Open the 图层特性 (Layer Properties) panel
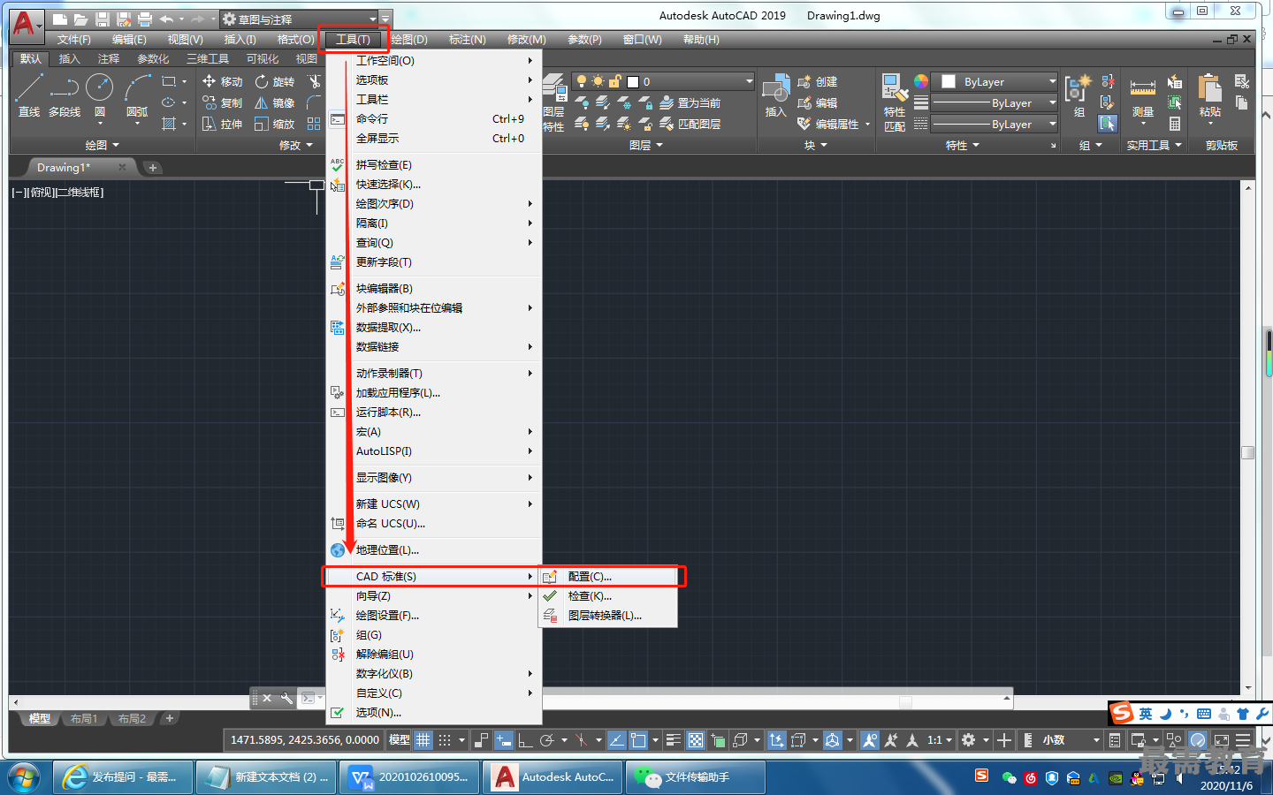 554,103
